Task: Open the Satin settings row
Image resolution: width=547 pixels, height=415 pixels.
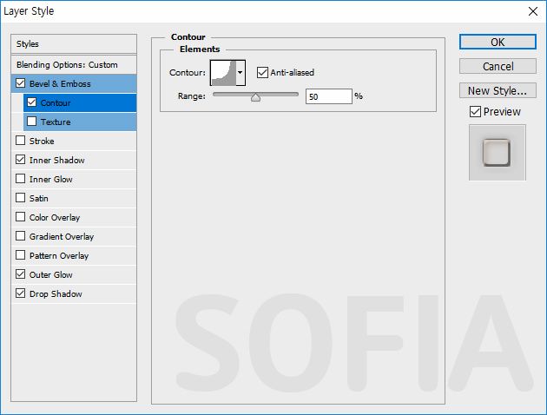Action: pyautogui.click(x=74, y=199)
